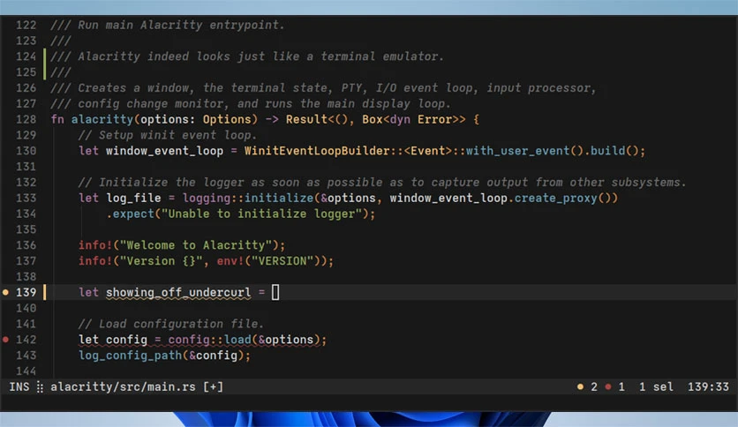Click the cursor position 139:33
Screen dimensions: 738x427
point(708,387)
